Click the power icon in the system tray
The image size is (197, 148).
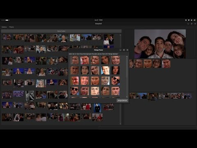pos(195,20)
